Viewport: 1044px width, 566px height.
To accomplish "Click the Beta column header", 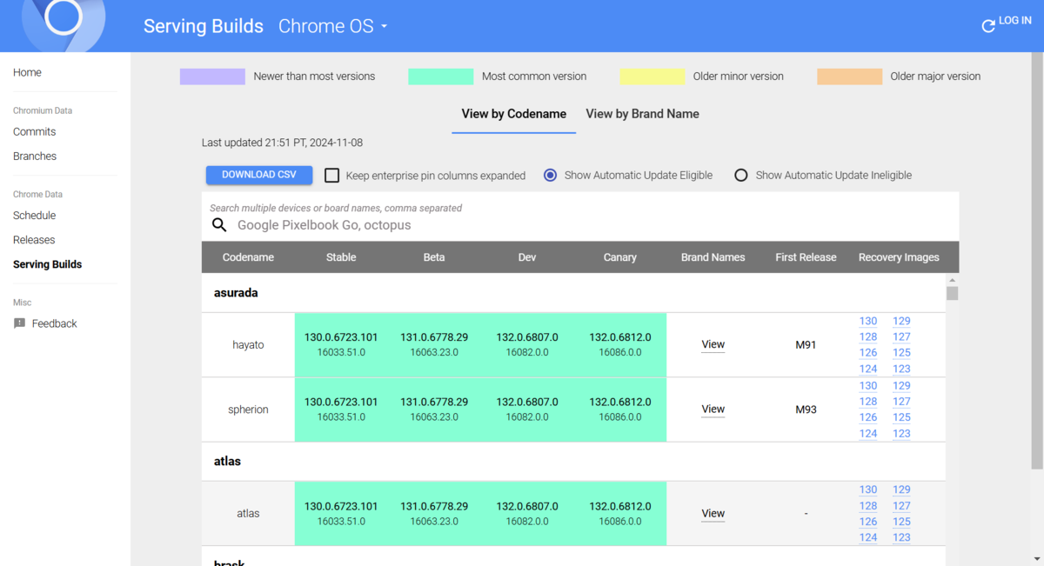I will 434,257.
